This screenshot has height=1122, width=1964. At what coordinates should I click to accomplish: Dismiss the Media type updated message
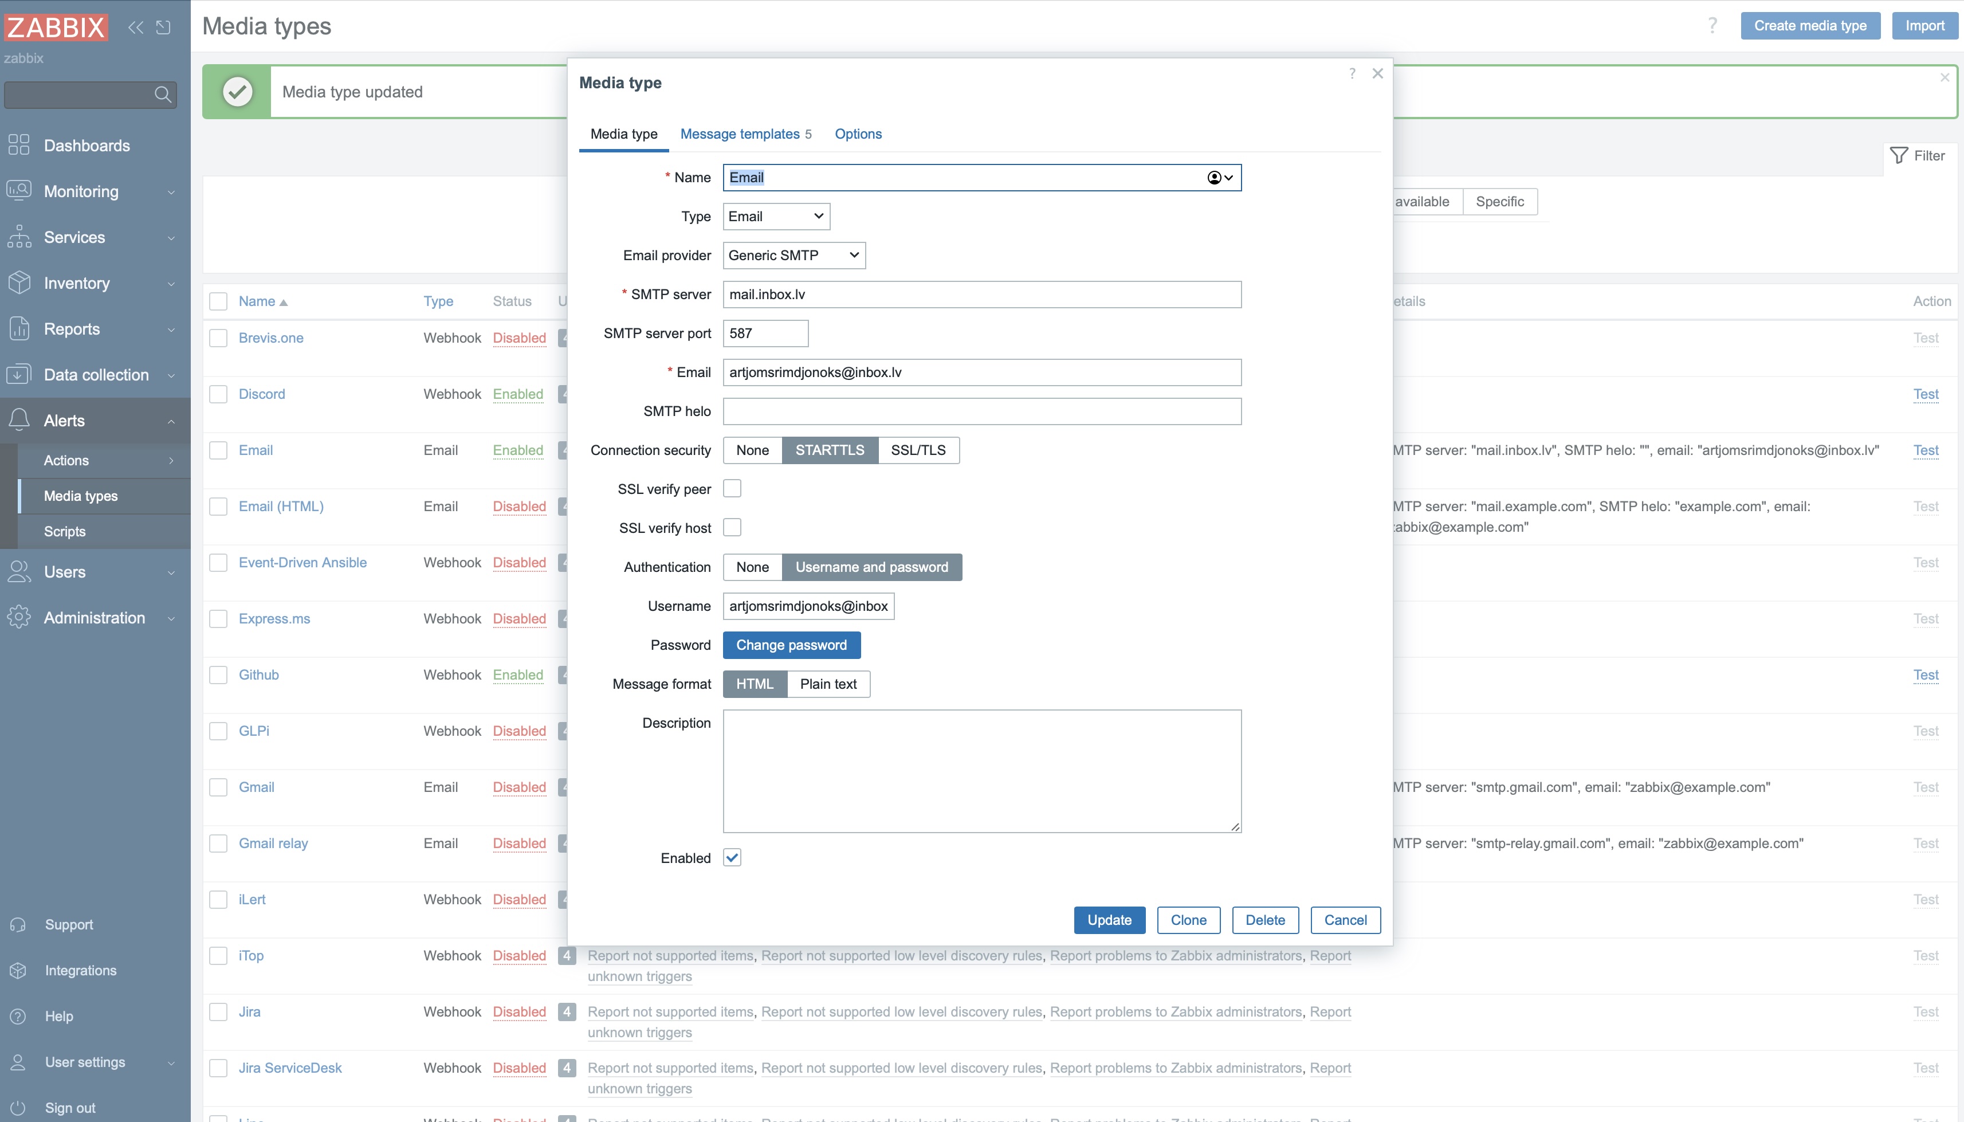click(1944, 77)
